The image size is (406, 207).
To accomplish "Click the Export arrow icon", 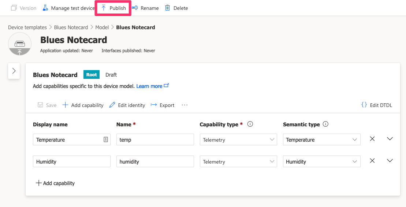I will 154,105.
